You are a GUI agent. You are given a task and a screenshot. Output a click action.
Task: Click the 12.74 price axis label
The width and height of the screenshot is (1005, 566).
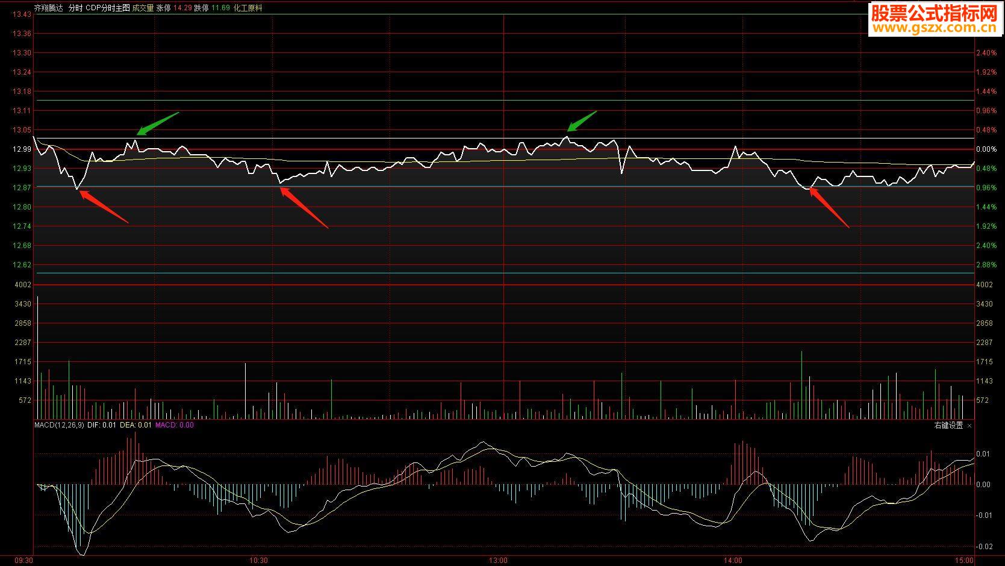click(x=22, y=226)
